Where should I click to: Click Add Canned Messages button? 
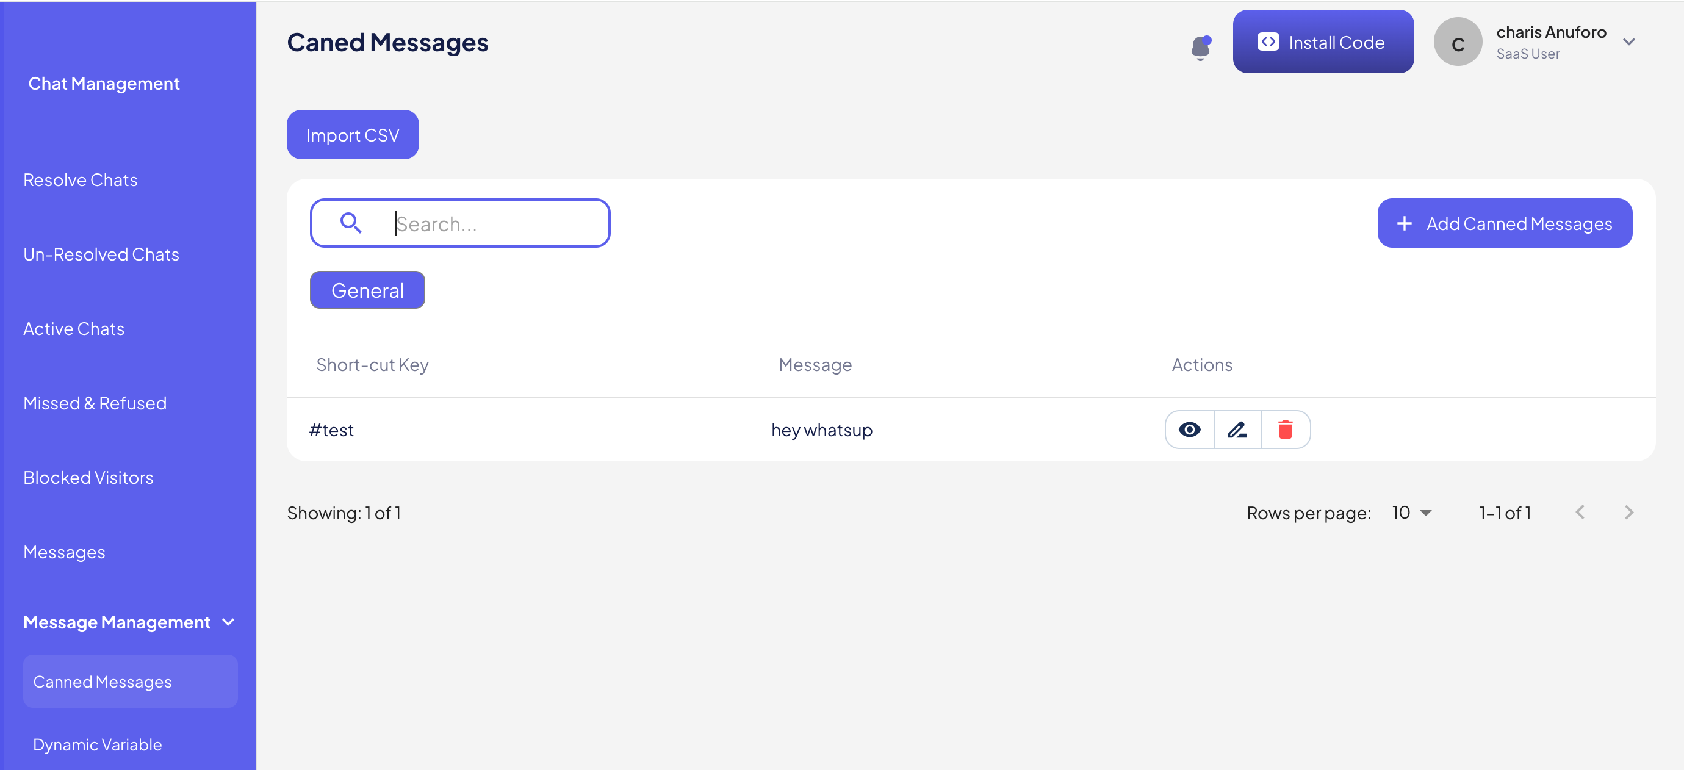[1504, 223]
